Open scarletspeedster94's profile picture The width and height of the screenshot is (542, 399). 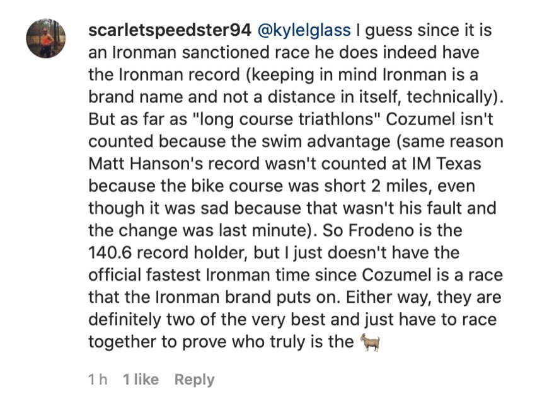click(x=45, y=38)
